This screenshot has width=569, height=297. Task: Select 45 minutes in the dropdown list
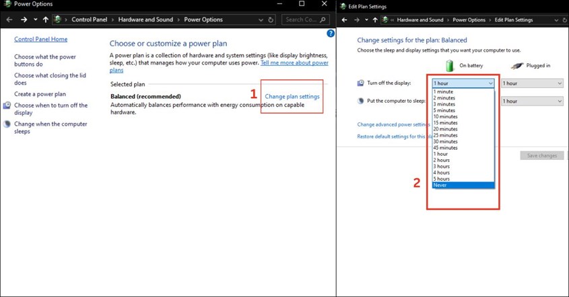coord(463,148)
